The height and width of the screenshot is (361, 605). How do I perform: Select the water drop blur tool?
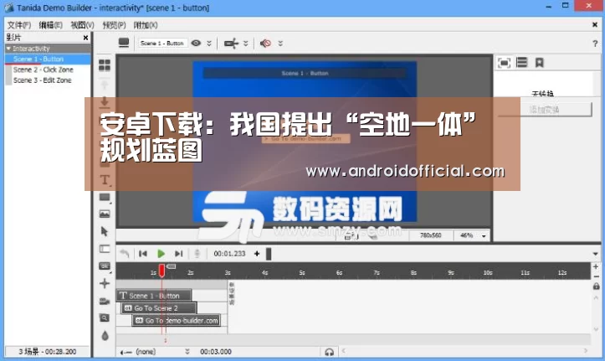click(x=105, y=336)
